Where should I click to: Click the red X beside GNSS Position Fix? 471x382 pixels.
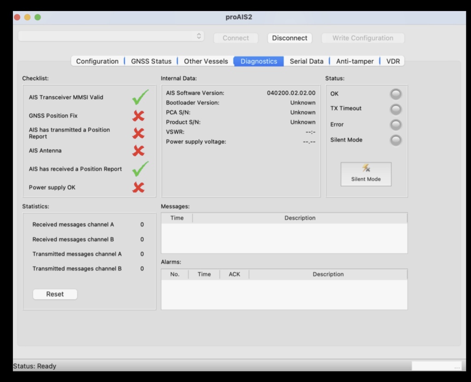coord(138,116)
